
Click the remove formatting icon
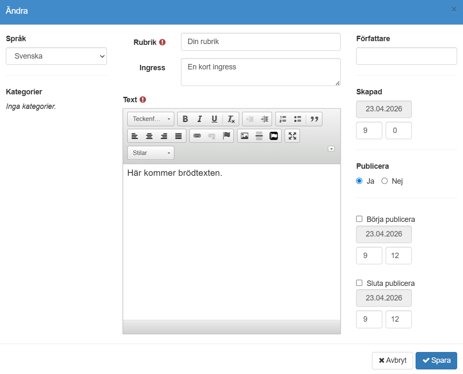click(x=231, y=119)
